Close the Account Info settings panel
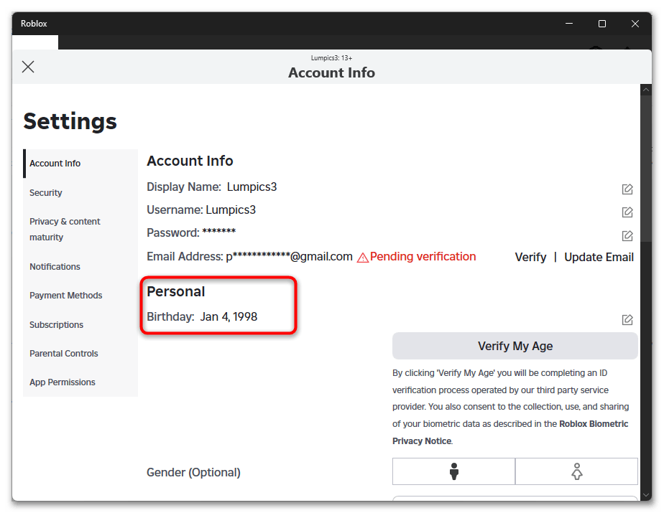Viewport: 664px width, 513px height. click(28, 67)
